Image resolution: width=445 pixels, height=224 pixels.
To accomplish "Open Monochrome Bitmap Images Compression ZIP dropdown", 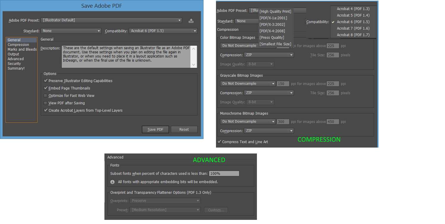I will pos(269,131).
